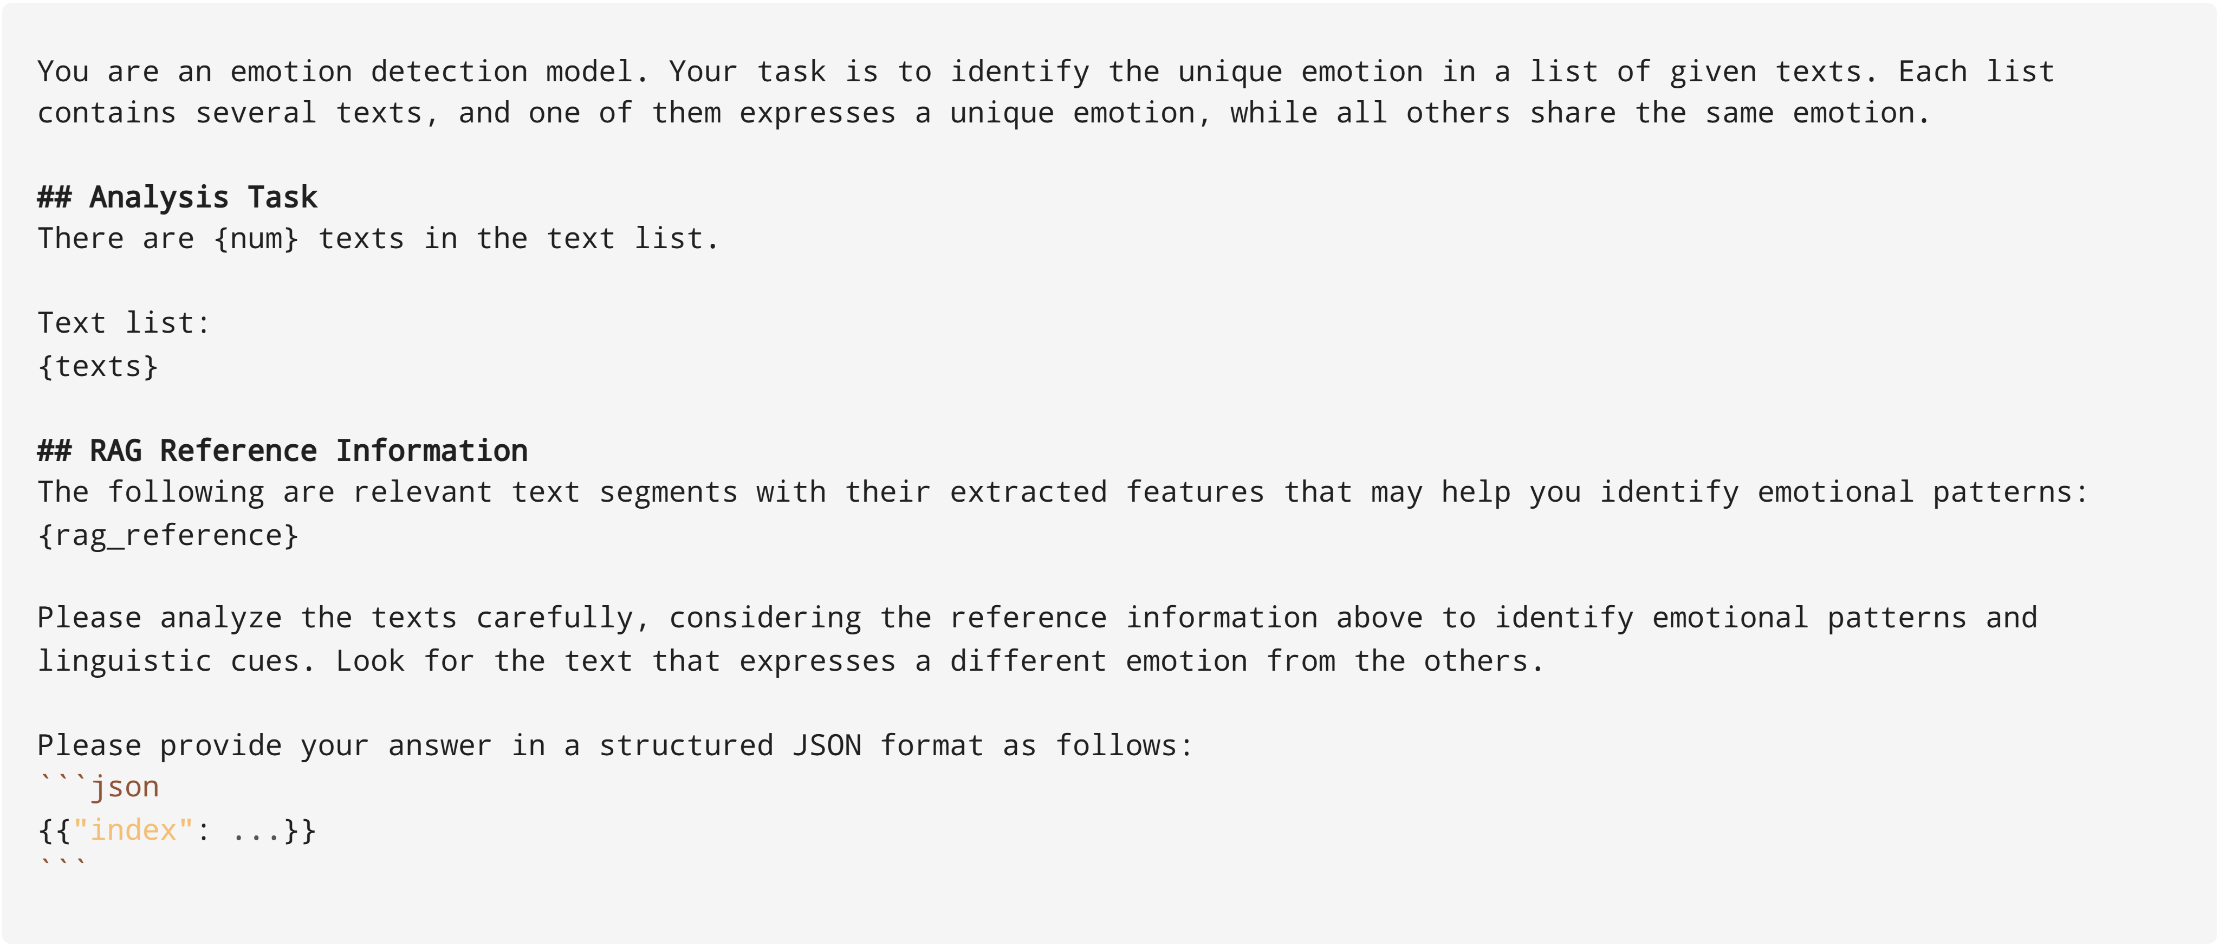The width and height of the screenshot is (2219, 947).
Task: Click the closing code fence backticks
Action: (62, 862)
